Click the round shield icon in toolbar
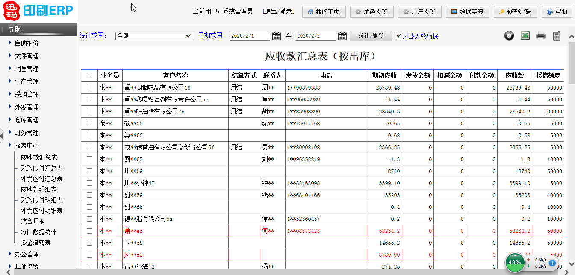 pyautogui.click(x=509, y=36)
